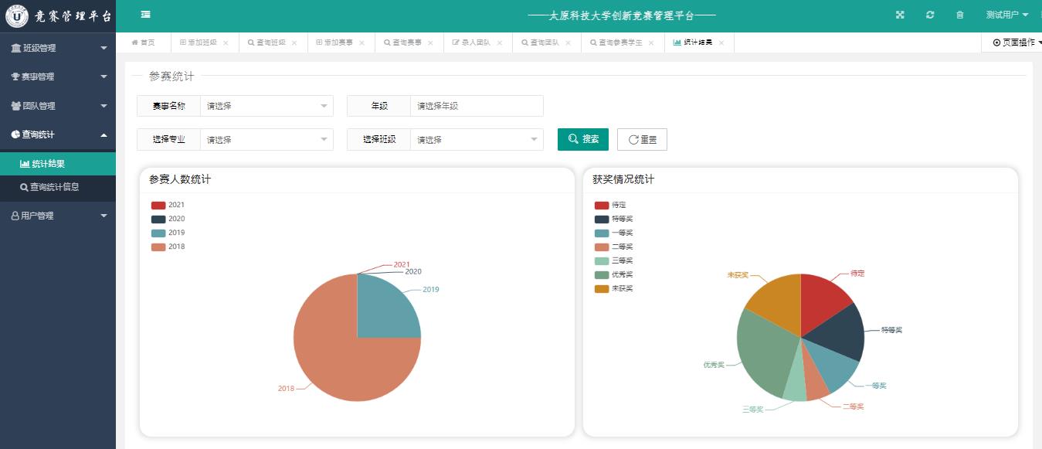Click the university logo icon in sidebar
Viewport: 1042px width, 449px height.
pos(16,15)
